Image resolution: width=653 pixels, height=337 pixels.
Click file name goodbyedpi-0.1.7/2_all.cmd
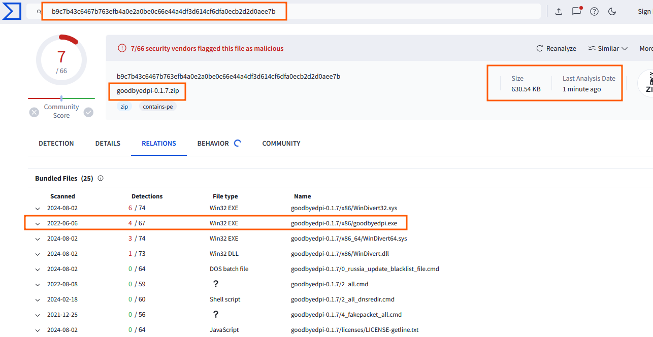[x=330, y=284]
